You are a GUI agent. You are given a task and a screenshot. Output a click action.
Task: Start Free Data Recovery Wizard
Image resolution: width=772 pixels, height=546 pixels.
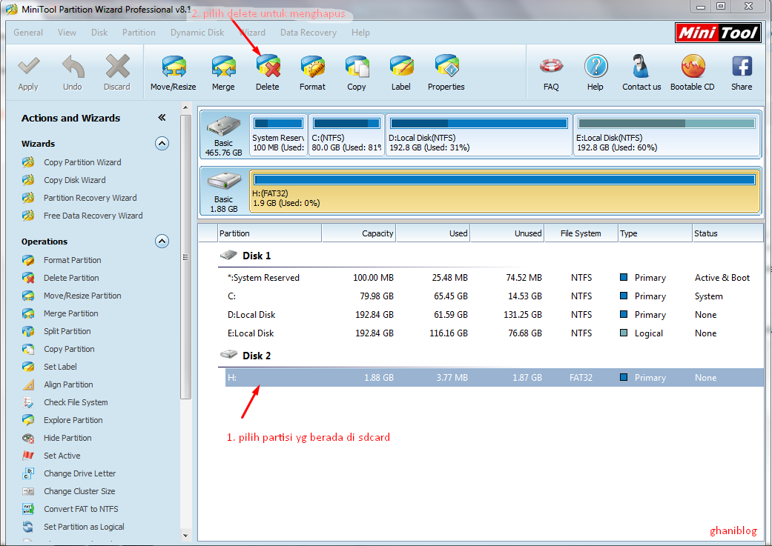(x=93, y=216)
